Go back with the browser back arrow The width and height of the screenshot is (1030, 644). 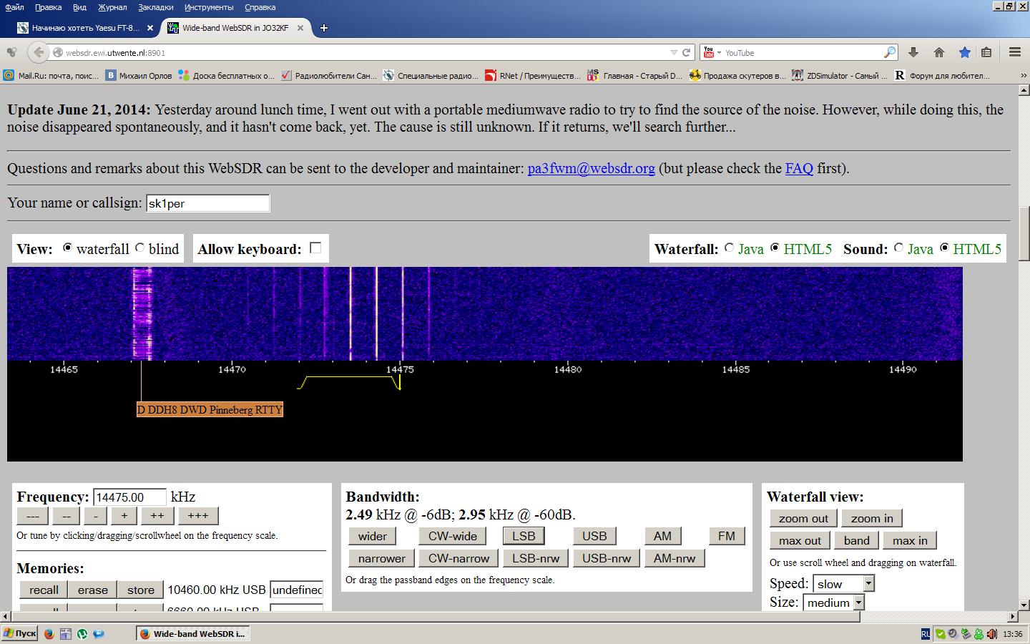[x=38, y=52]
